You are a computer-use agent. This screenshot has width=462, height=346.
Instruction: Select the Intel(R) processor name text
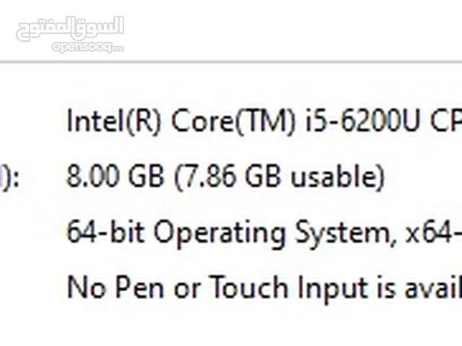(x=114, y=121)
